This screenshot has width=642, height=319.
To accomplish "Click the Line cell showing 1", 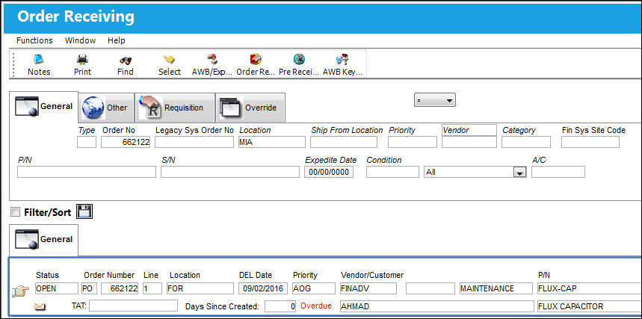I will point(152,288).
